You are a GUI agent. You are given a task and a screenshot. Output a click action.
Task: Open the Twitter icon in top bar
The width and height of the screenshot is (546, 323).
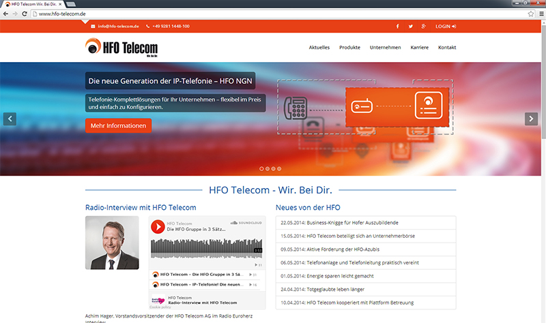pos(411,26)
